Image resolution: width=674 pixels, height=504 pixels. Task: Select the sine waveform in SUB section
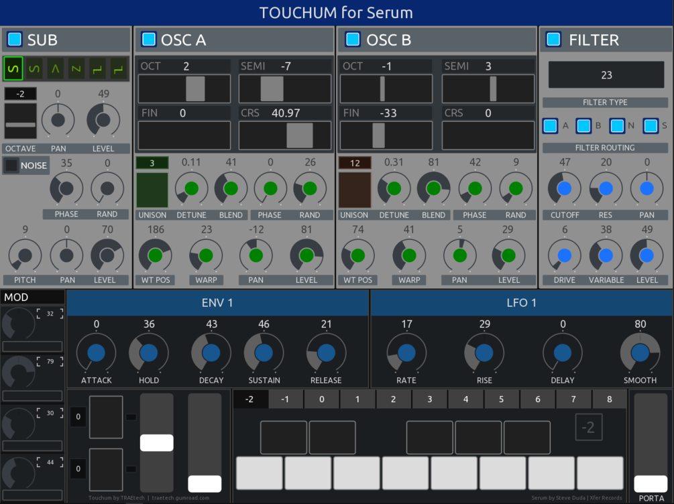point(13,68)
